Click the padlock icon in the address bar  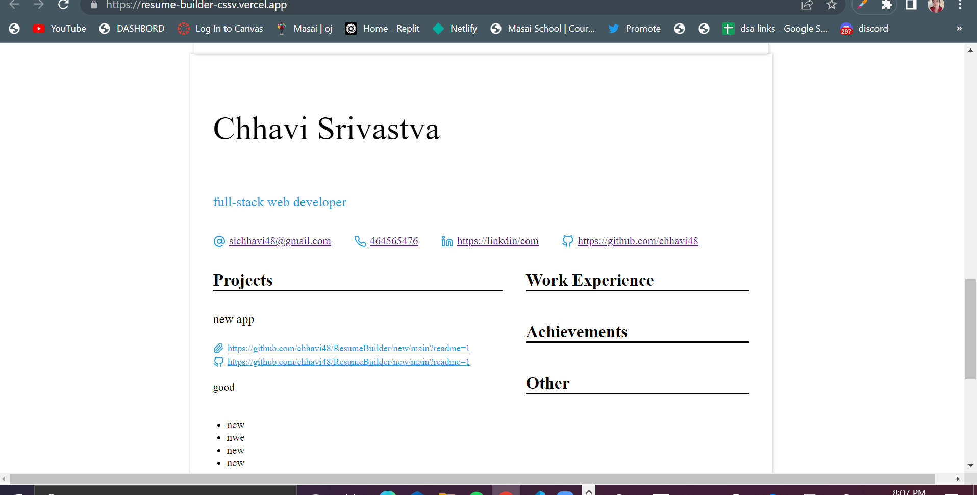point(93,5)
